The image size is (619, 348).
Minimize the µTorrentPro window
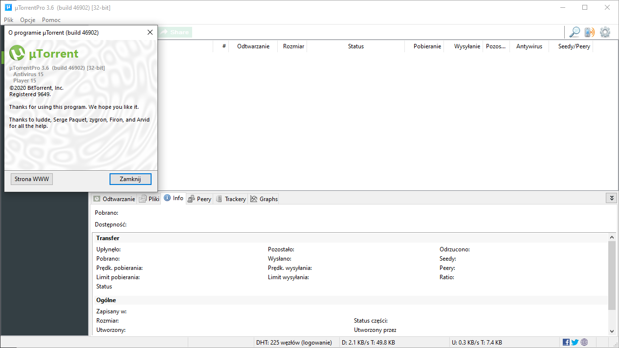tap(562, 7)
